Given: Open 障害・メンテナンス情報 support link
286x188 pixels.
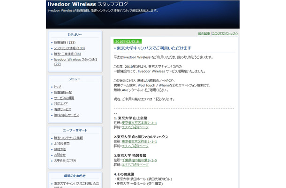Looking at the screenshot, I should [68, 138].
